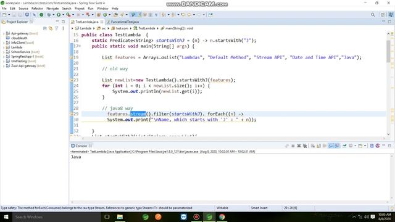Select the UnitTesting project row
The height and width of the screenshot is (222, 395).
click(21, 61)
